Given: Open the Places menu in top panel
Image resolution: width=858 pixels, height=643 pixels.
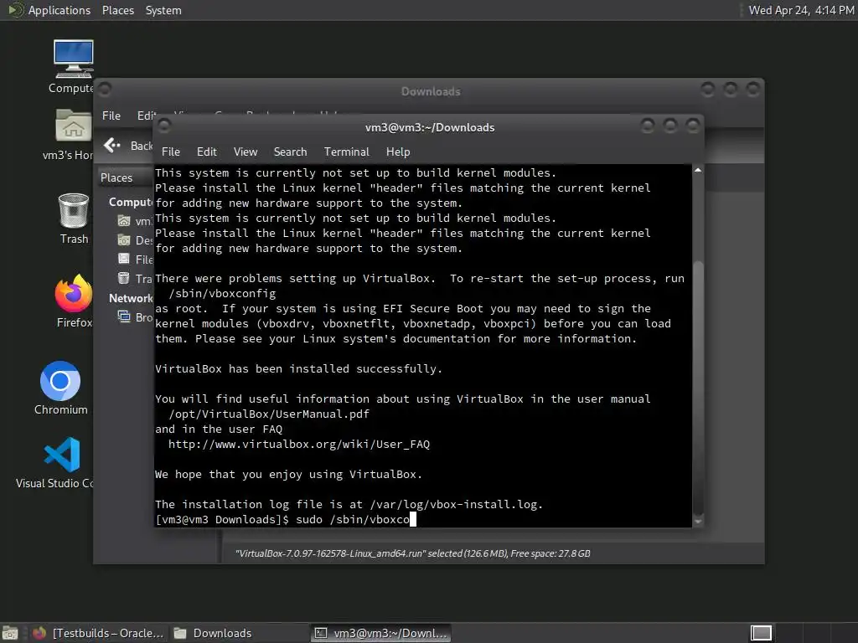Looking at the screenshot, I should point(117,10).
